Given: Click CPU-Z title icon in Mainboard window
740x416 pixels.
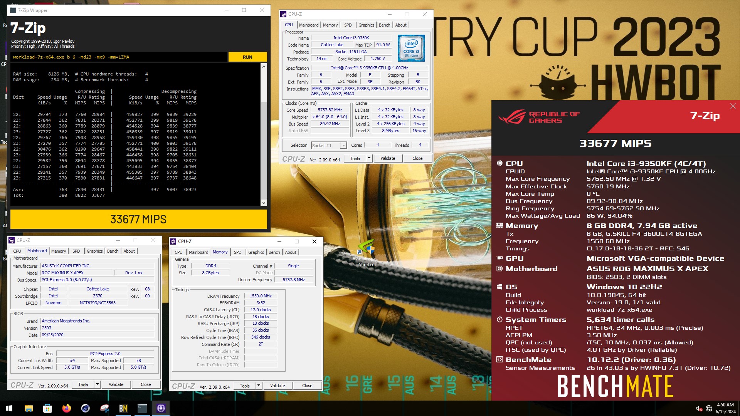Looking at the screenshot, I should coord(12,240).
